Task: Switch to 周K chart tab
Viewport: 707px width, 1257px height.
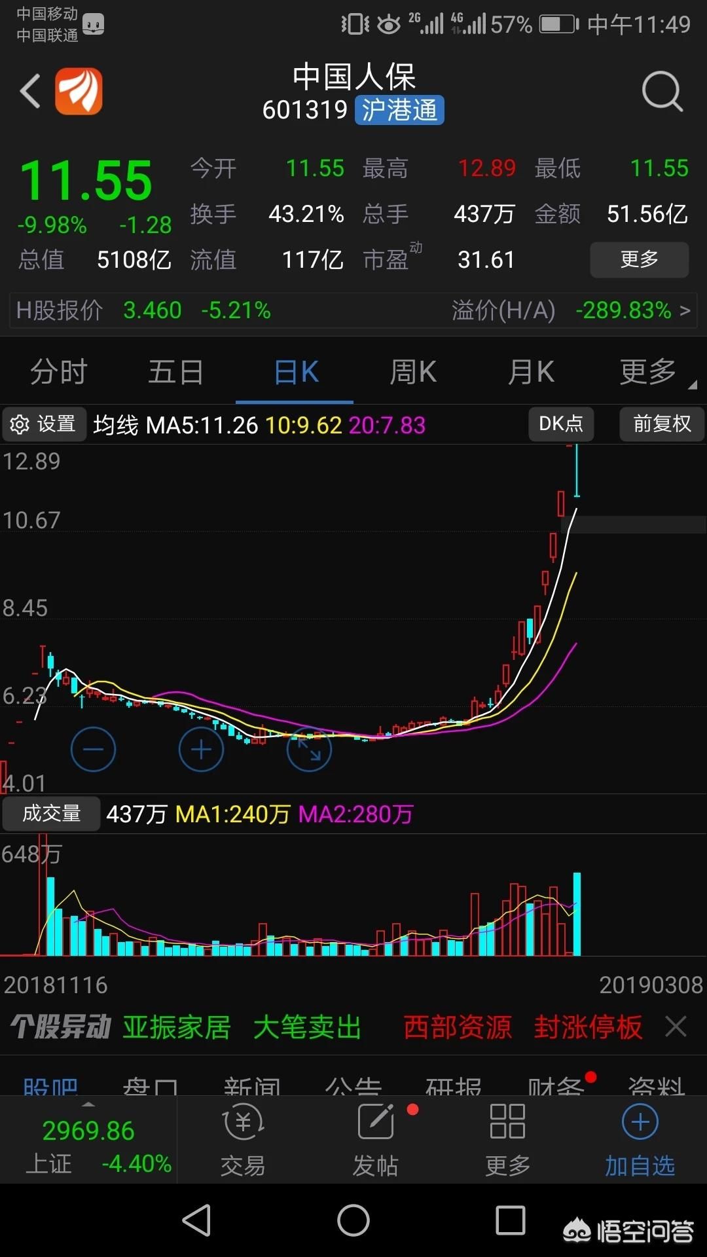Action: [413, 372]
